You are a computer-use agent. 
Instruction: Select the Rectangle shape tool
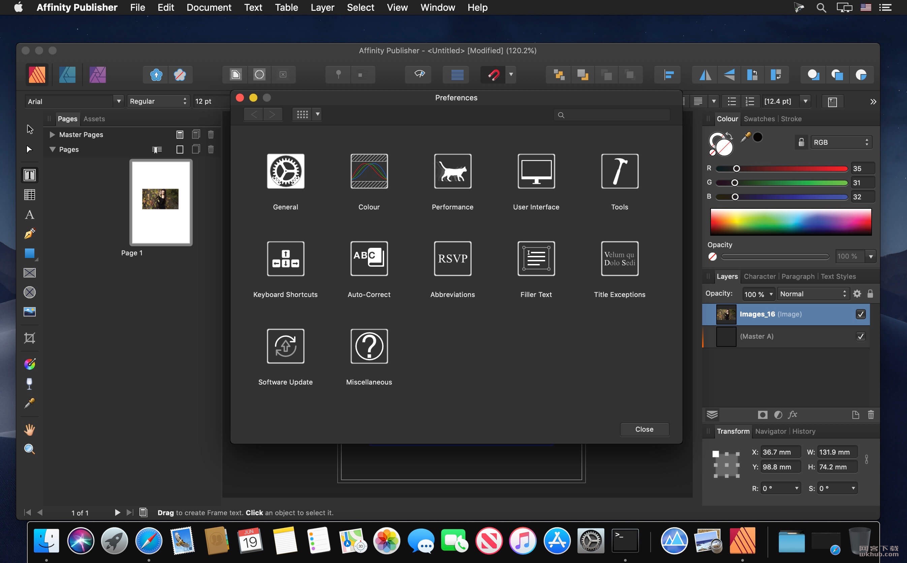(30, 253)
